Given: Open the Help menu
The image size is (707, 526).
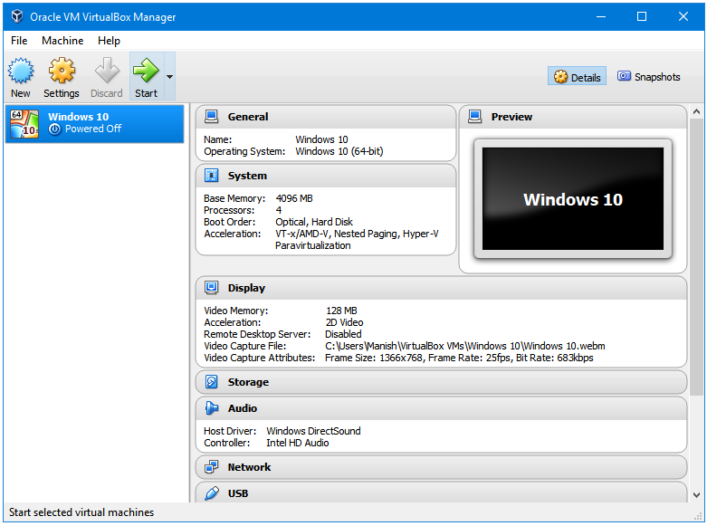Looking at the screenshot, I should pos(110,41).
